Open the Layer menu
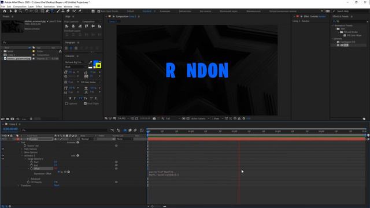370x208 pixels. pos(31,6)
